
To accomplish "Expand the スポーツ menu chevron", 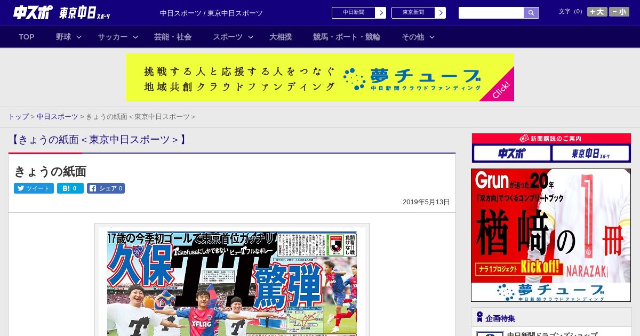I will [x=251, y=37].
